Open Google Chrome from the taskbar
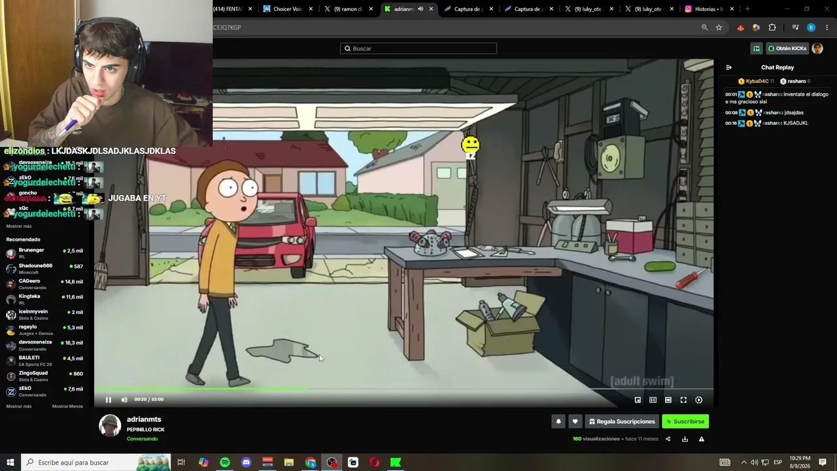 (311, 462)
